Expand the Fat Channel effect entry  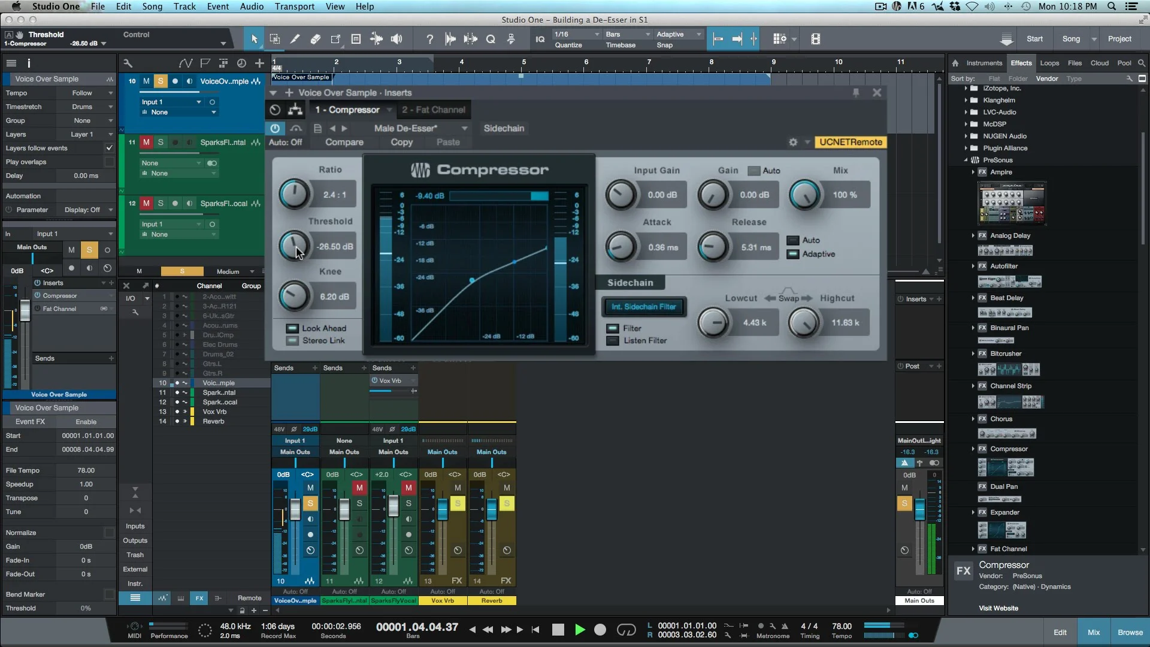point(973,549)
